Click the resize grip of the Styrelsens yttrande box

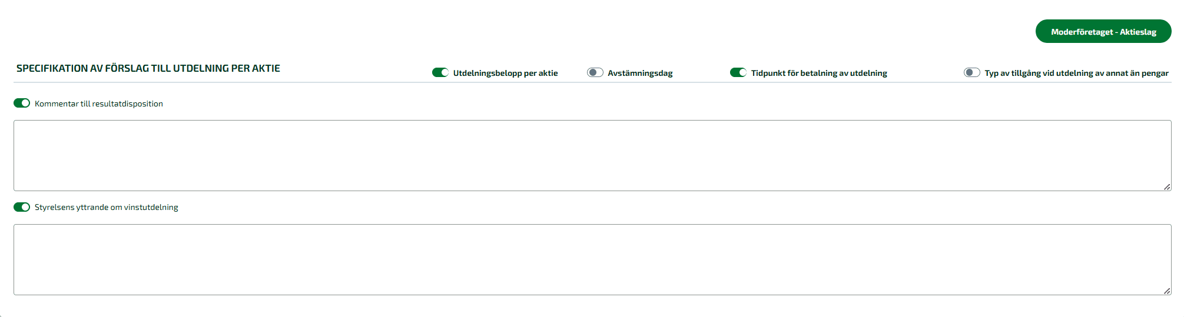pyautogui.click(x=1167, y=291)
